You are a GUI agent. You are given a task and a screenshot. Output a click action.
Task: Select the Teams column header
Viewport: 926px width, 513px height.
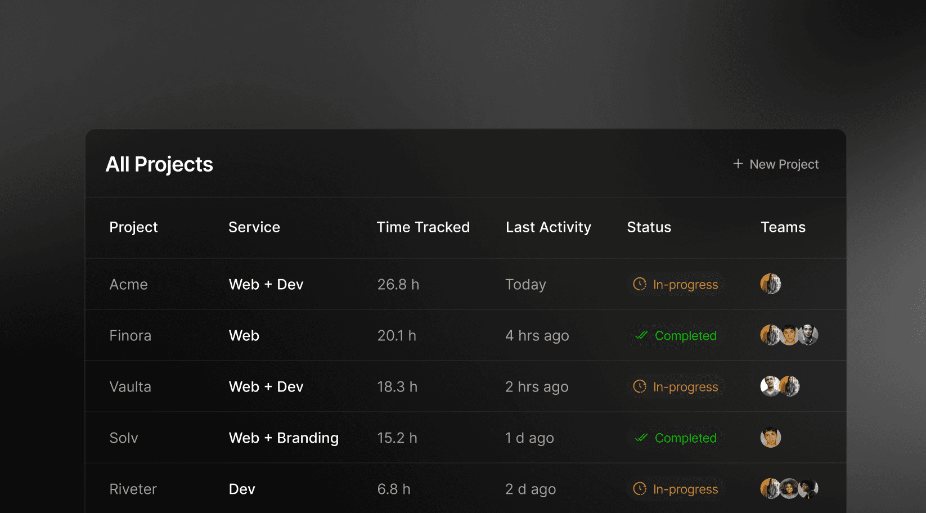tap(783, 227)
